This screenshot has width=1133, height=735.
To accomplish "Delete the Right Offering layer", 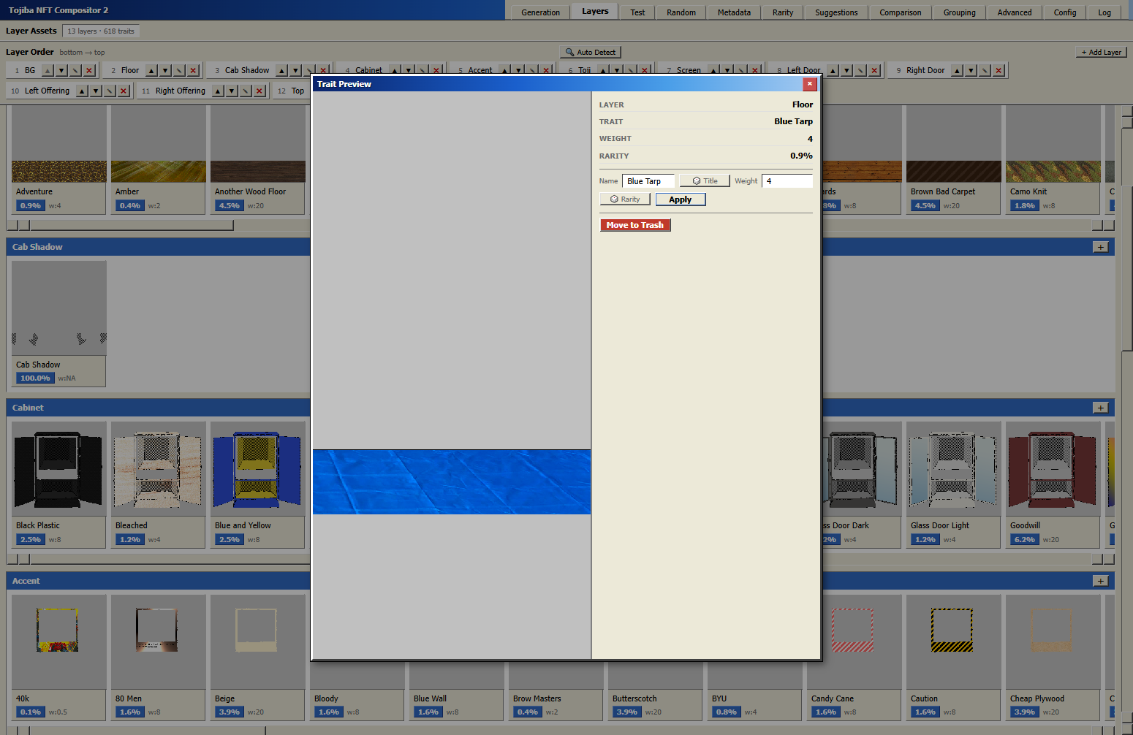I will click(x=260, y=91).
